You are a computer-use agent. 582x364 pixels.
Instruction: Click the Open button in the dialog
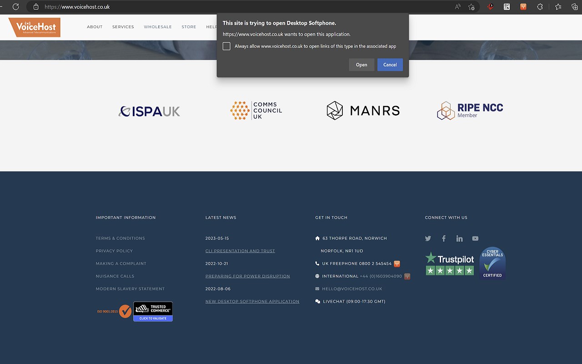pos(361,65)
